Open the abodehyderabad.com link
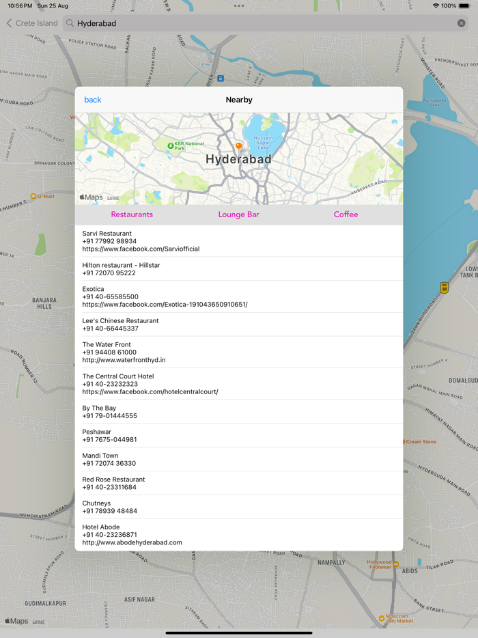This screenshot has height=638, width=478. [132, 542]
